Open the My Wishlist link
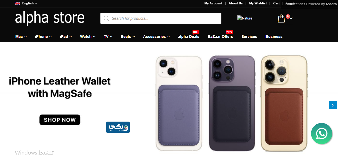This screenshot has height=157, width=338. pos(258,3)
